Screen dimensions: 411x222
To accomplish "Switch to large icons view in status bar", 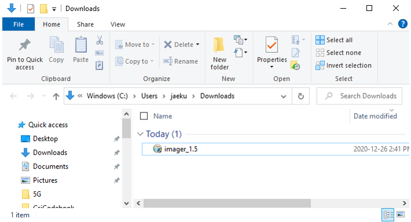I will 401,214.
